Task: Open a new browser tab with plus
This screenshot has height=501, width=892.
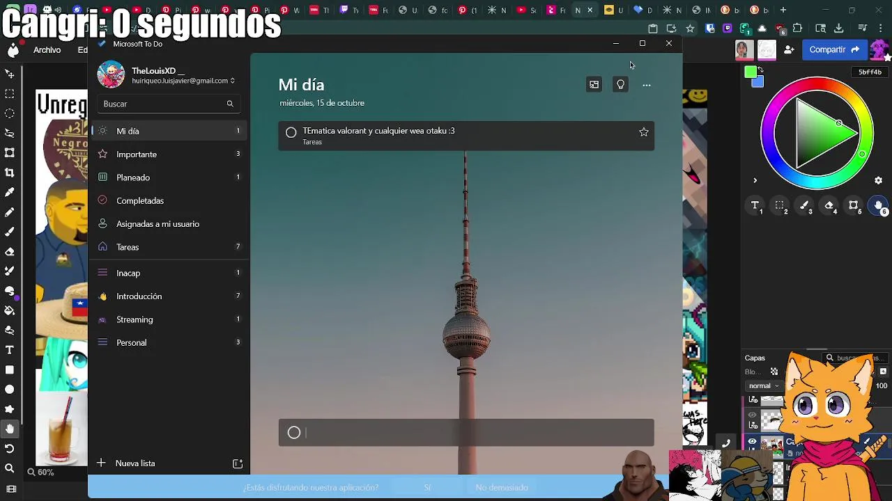Action: [x=783, y=10]
